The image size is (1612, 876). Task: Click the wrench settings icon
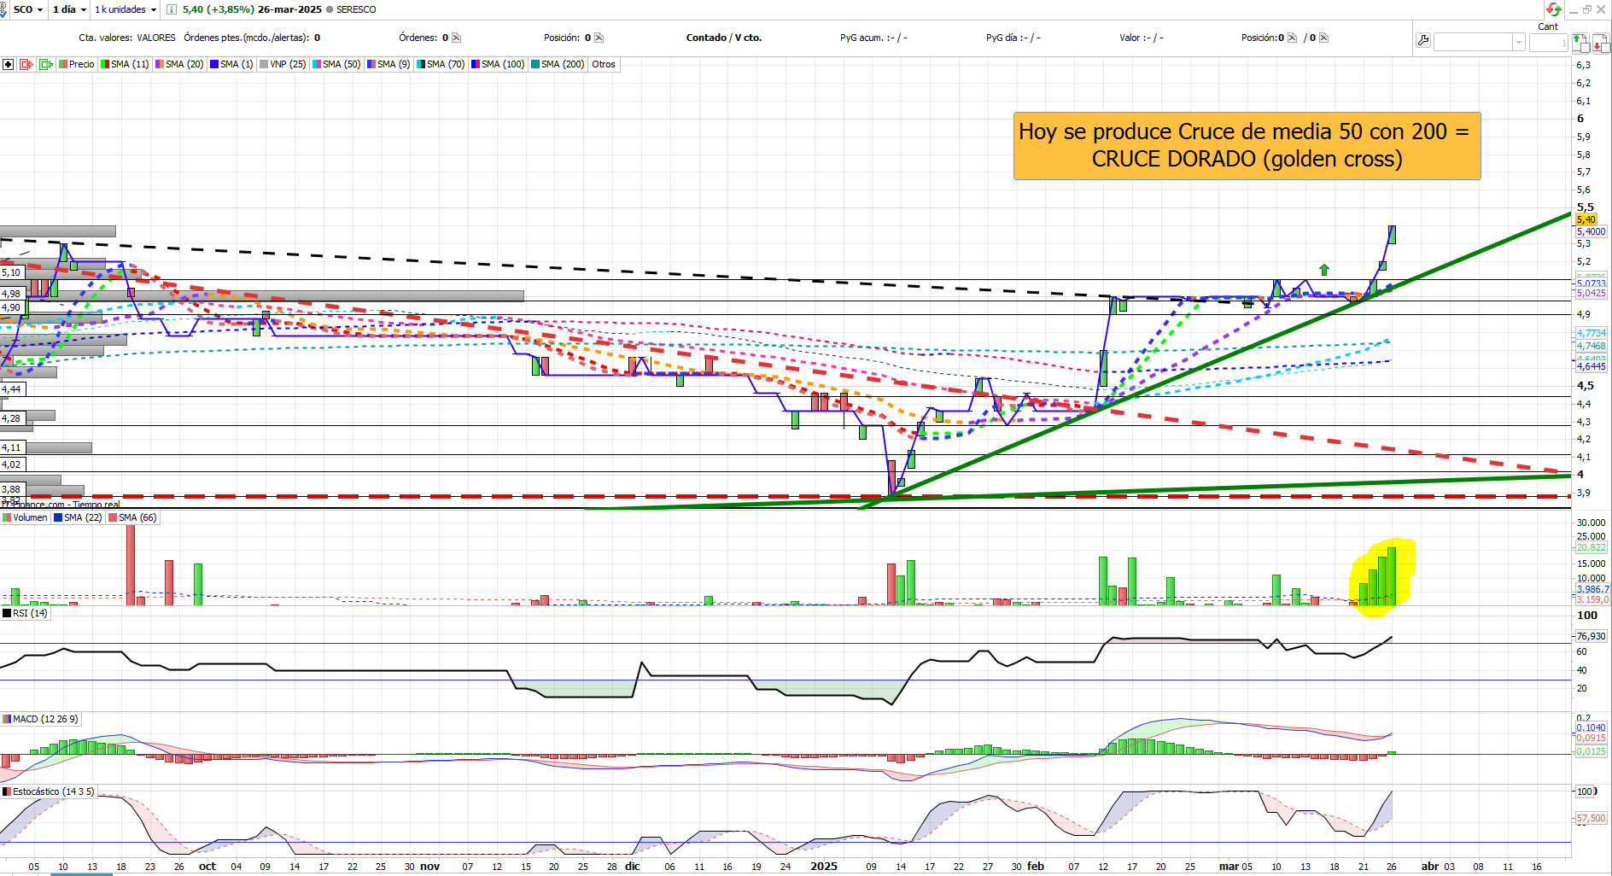[x=1423, y=40]
